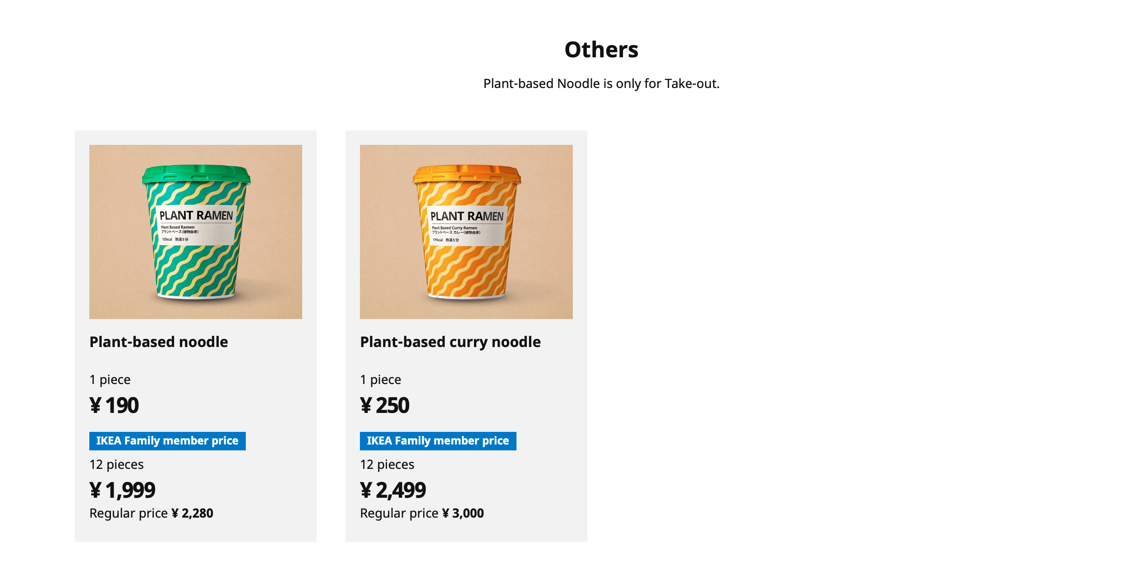Click the PLANT RAMEN label on green cup
The image size is (1143, 565).
196,216
